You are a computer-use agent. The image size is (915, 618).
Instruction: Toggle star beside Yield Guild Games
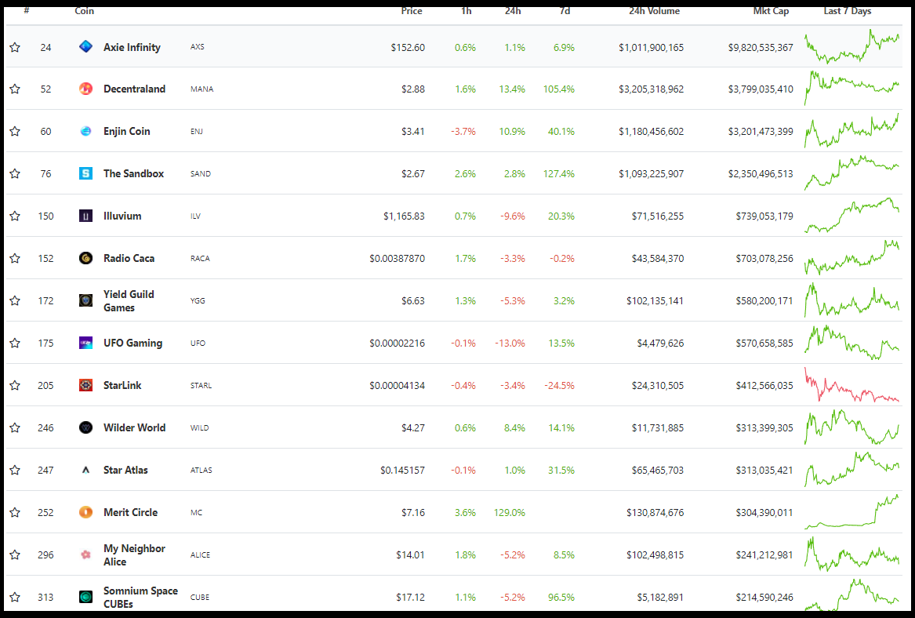15,300
